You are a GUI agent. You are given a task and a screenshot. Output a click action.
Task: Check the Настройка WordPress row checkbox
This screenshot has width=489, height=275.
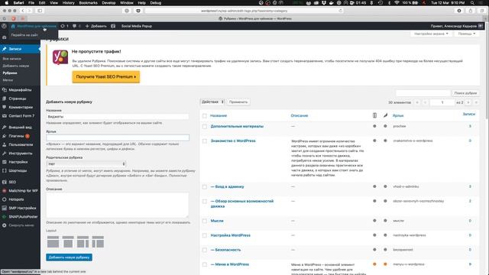[x=205, y=235]
